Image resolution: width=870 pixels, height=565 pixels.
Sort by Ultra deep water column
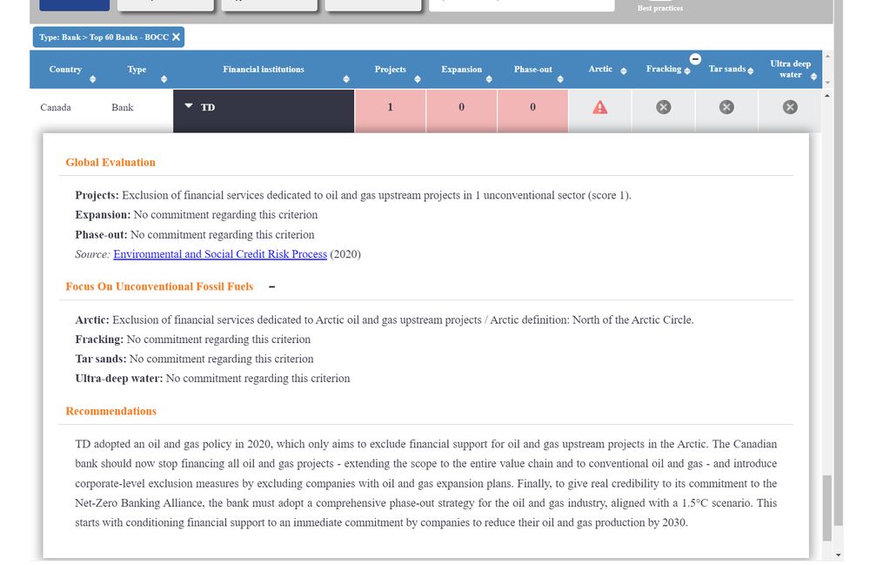pos(813,77)
